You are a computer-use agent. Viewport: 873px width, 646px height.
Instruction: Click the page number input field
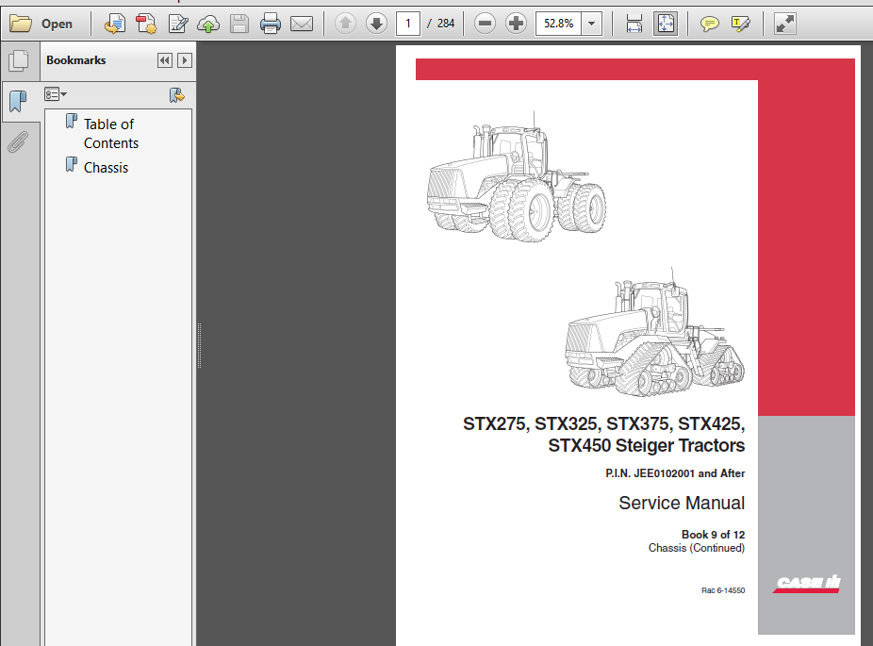[x=407, y=24]
